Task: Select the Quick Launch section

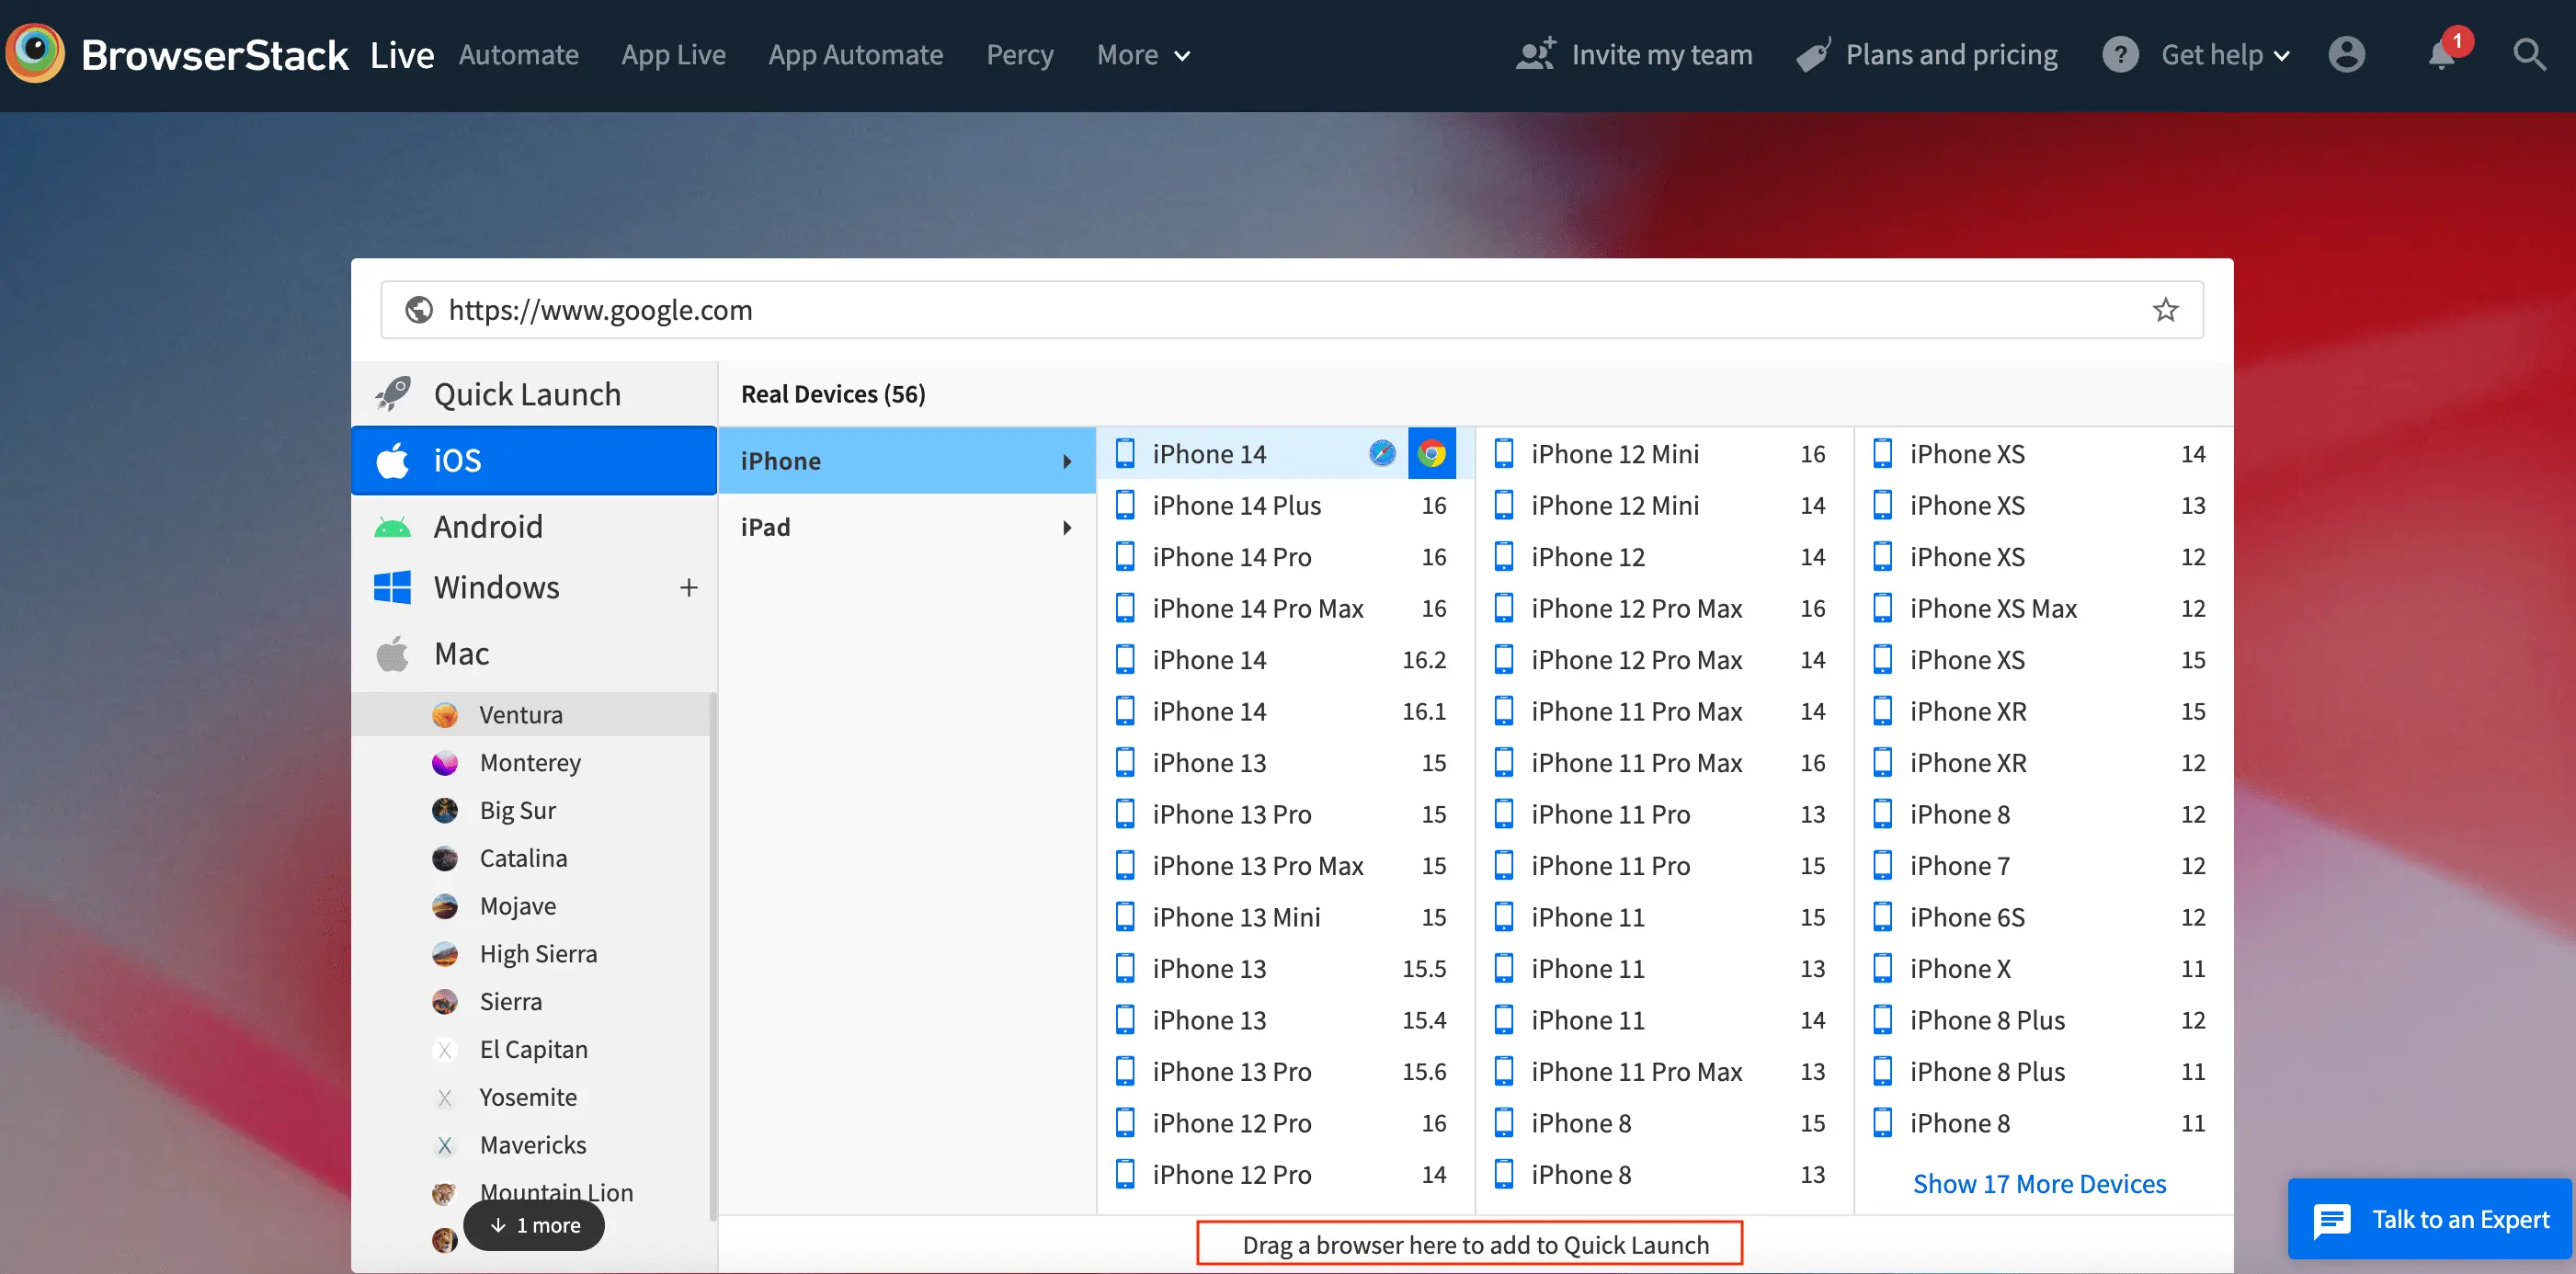Action: [x=534, y=394]
